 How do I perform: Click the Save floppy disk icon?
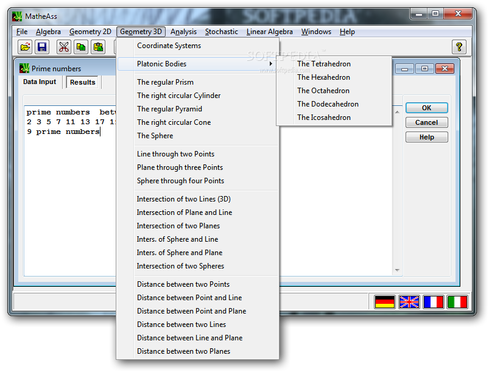pos(42,47)
